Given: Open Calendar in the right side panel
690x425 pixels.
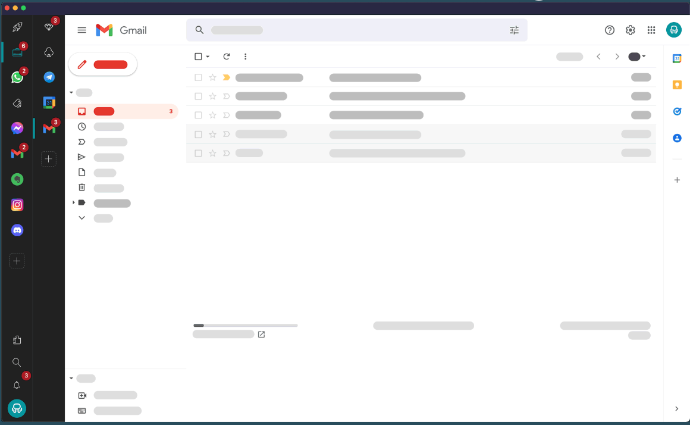Looking at the screenshot, I should tap(677, 58).
